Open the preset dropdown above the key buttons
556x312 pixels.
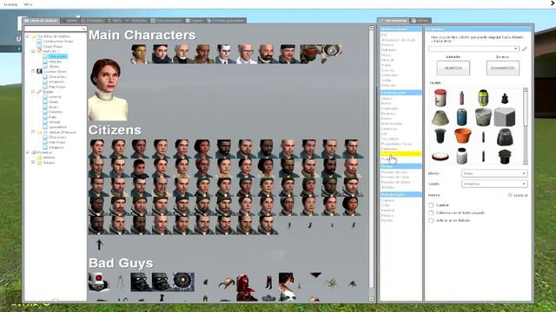tap(473, 49)
